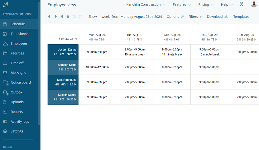This screenshot has width=259, height=150.
Task: Pick the start date Monday August 26th
Action: point(141,17)
